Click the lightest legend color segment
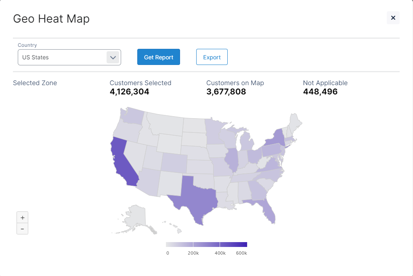Viewport: 413px width, 276px height. 179,245
